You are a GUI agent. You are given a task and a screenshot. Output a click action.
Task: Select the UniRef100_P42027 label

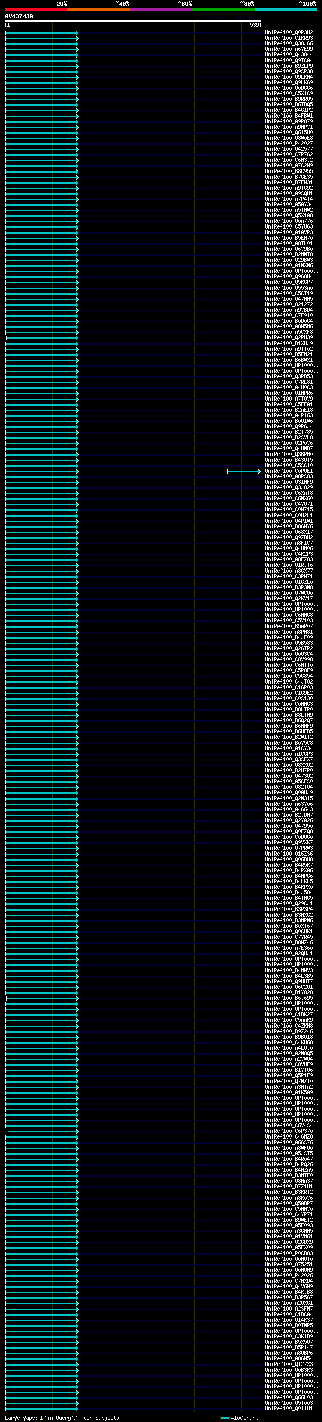289,144
